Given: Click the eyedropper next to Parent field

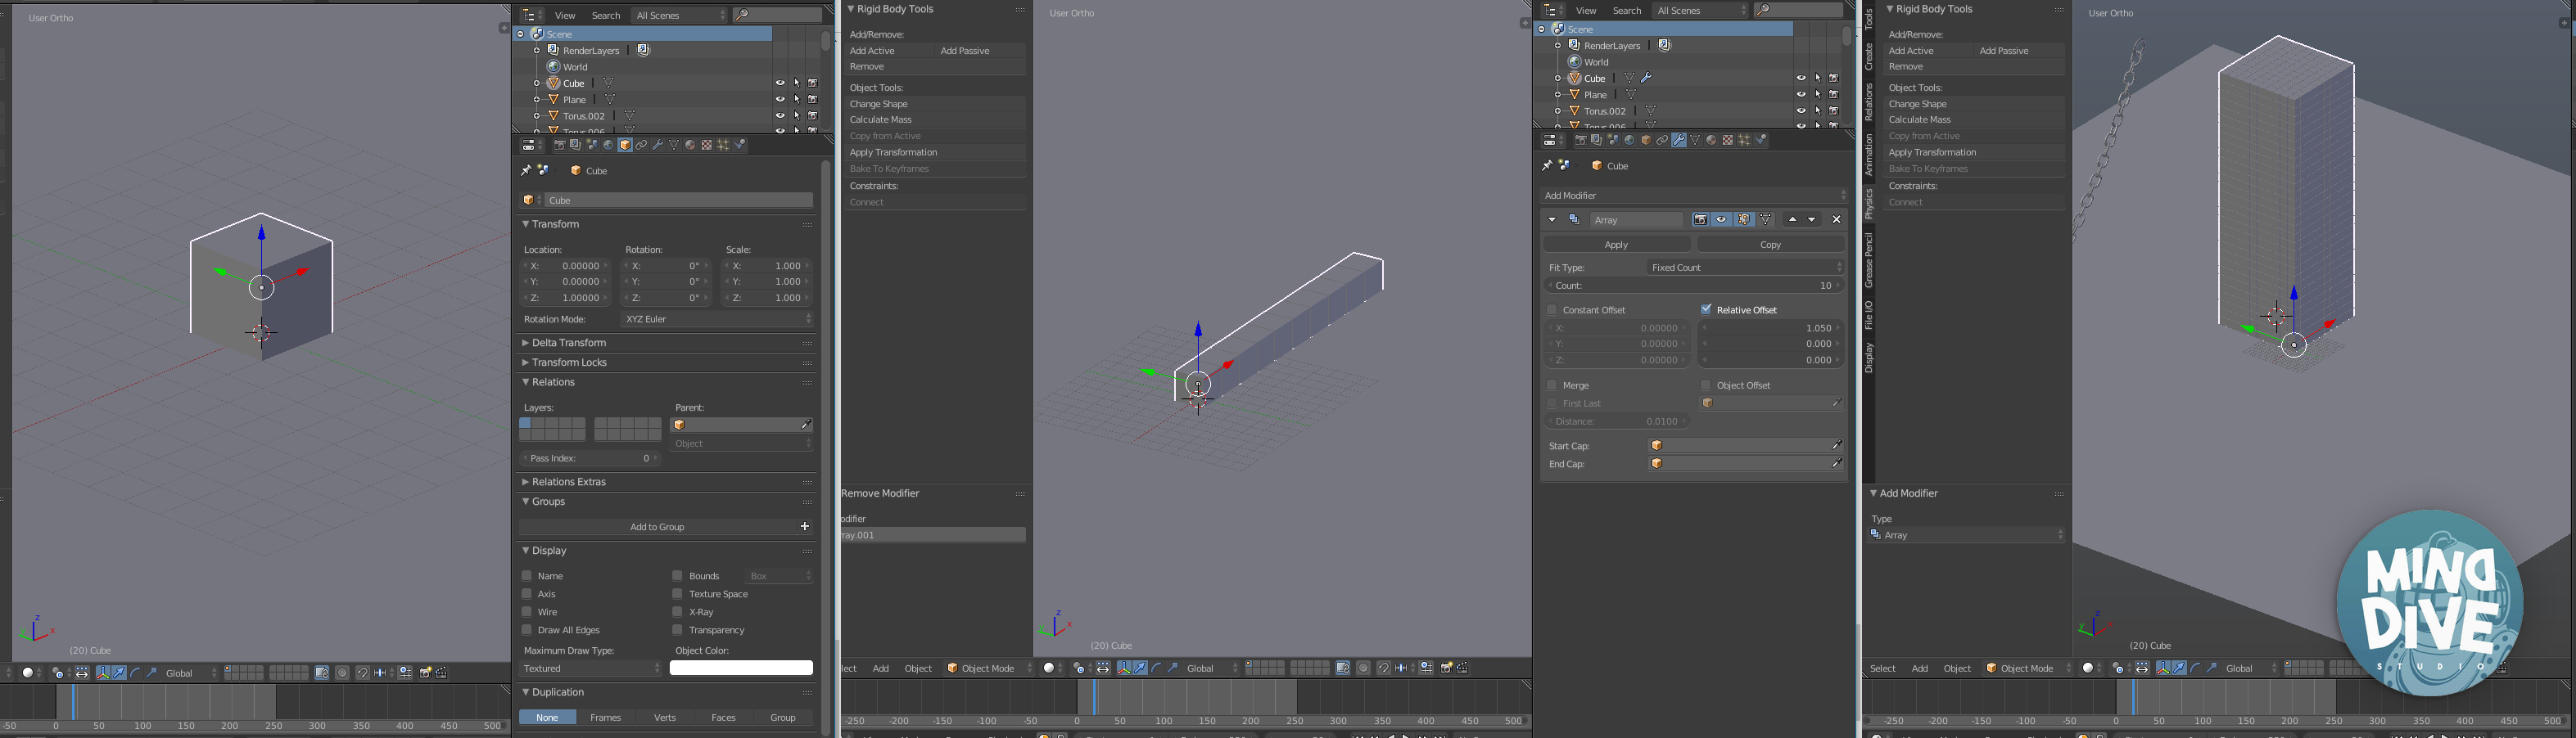Looking at the screenshot, I should (x=806, y=425).
